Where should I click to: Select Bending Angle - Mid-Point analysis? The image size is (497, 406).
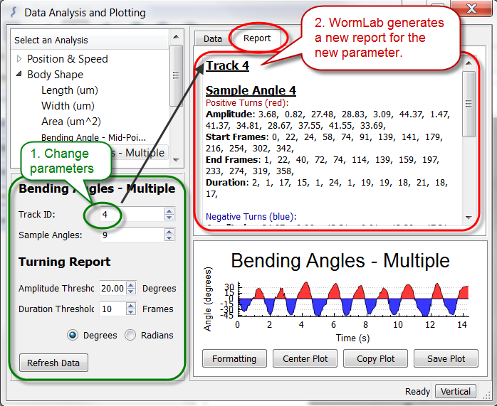tap(93, 137)
